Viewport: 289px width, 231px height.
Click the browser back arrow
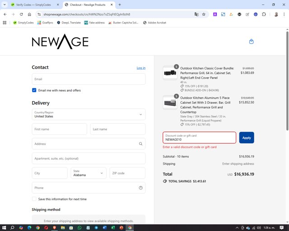click(x=5, y=14)
